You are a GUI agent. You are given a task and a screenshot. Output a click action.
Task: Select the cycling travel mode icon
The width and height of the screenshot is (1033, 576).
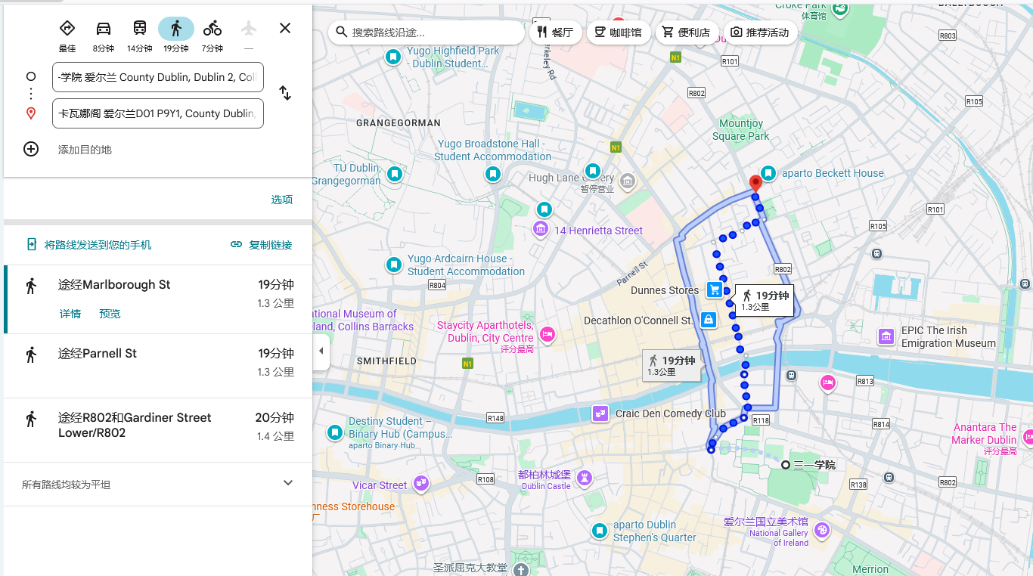point(212,29)
